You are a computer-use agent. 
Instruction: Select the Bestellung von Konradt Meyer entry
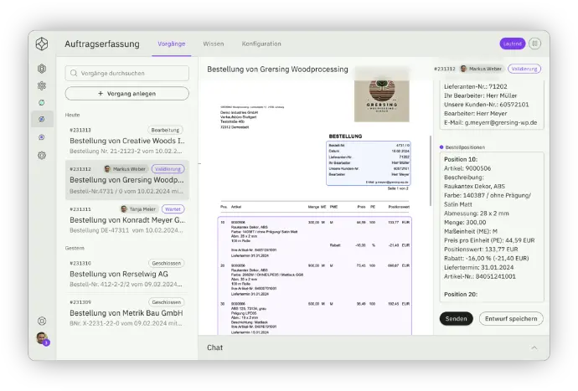point(126,220)
